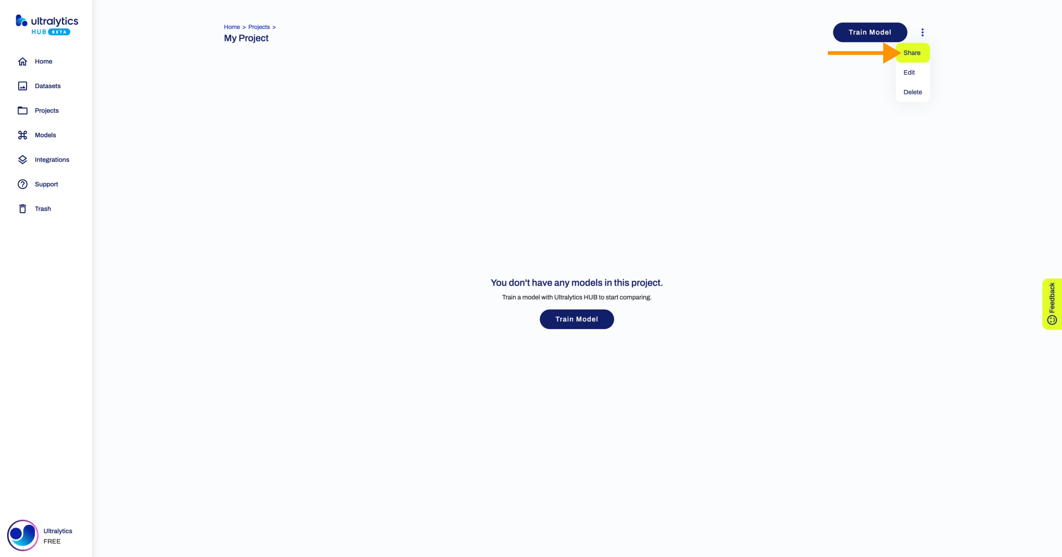Select the Delete option from dropdown
This screenshot has width=1062, height=557.
[912, 92]
